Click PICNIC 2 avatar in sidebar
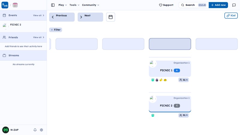This screenshot has width=240, height=135. [x=5, y=26]
